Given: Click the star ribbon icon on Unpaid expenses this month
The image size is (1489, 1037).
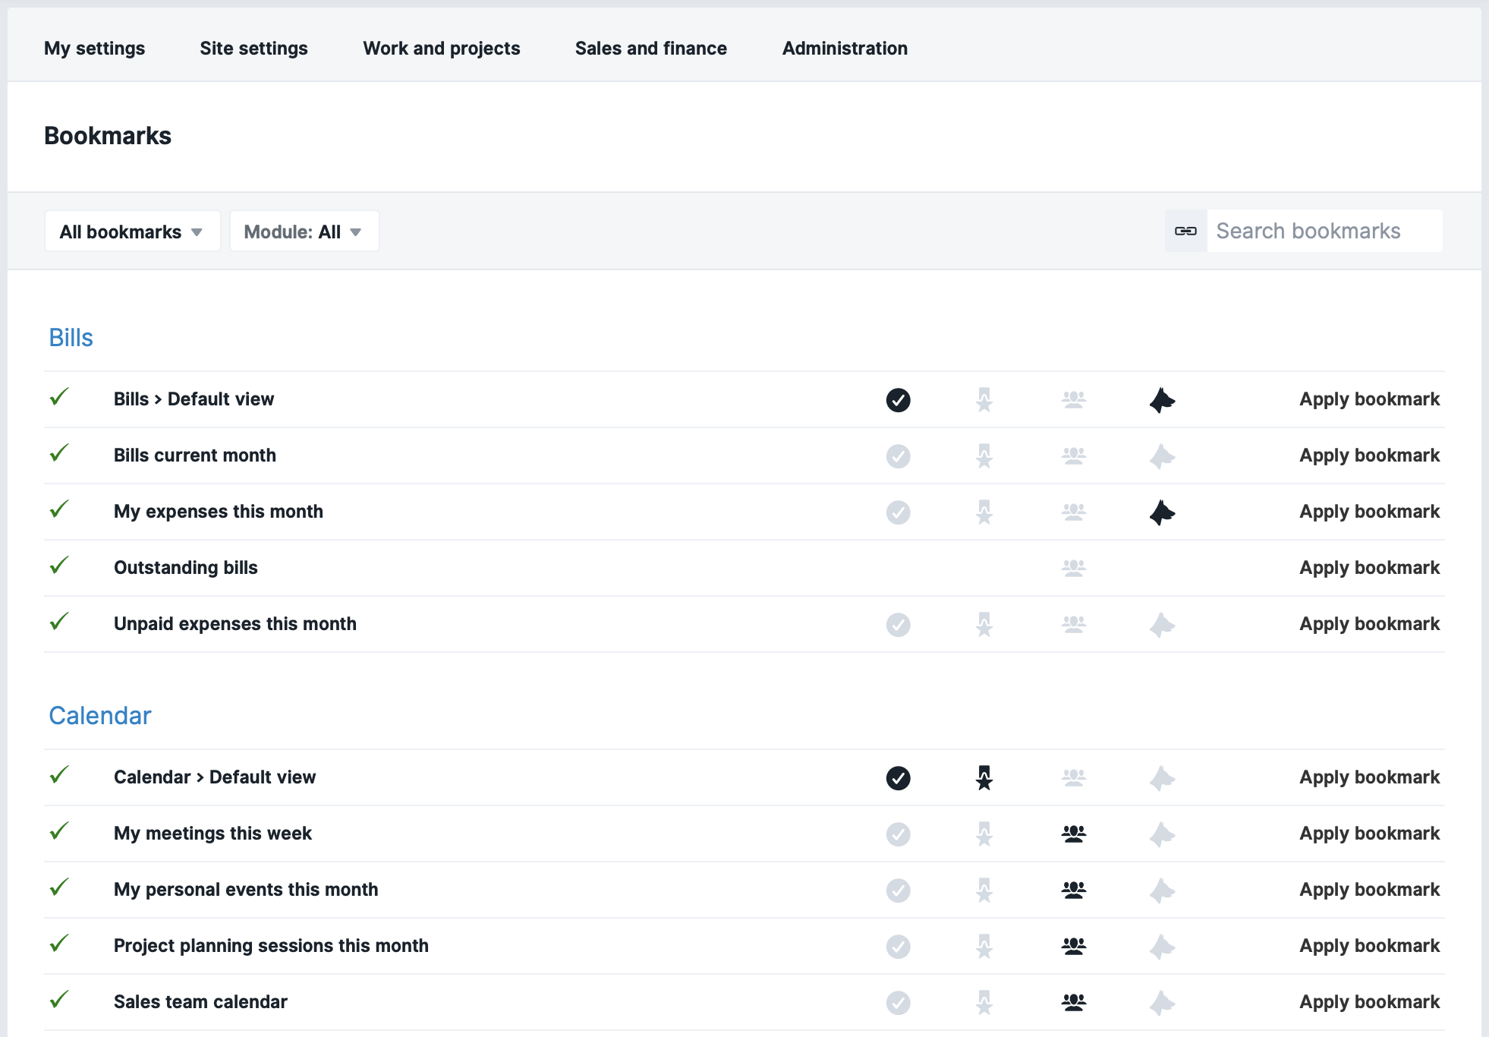Looking at the screenshot, I should (x=984, y=624).
